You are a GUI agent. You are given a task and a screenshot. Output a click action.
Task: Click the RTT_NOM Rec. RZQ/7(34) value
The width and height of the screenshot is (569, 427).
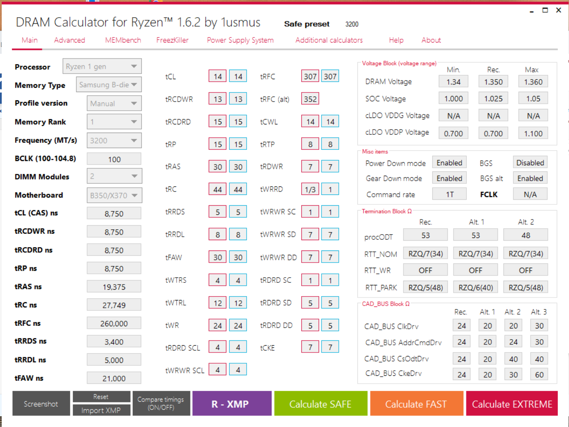pyautogui.click(x=425, y=253)
